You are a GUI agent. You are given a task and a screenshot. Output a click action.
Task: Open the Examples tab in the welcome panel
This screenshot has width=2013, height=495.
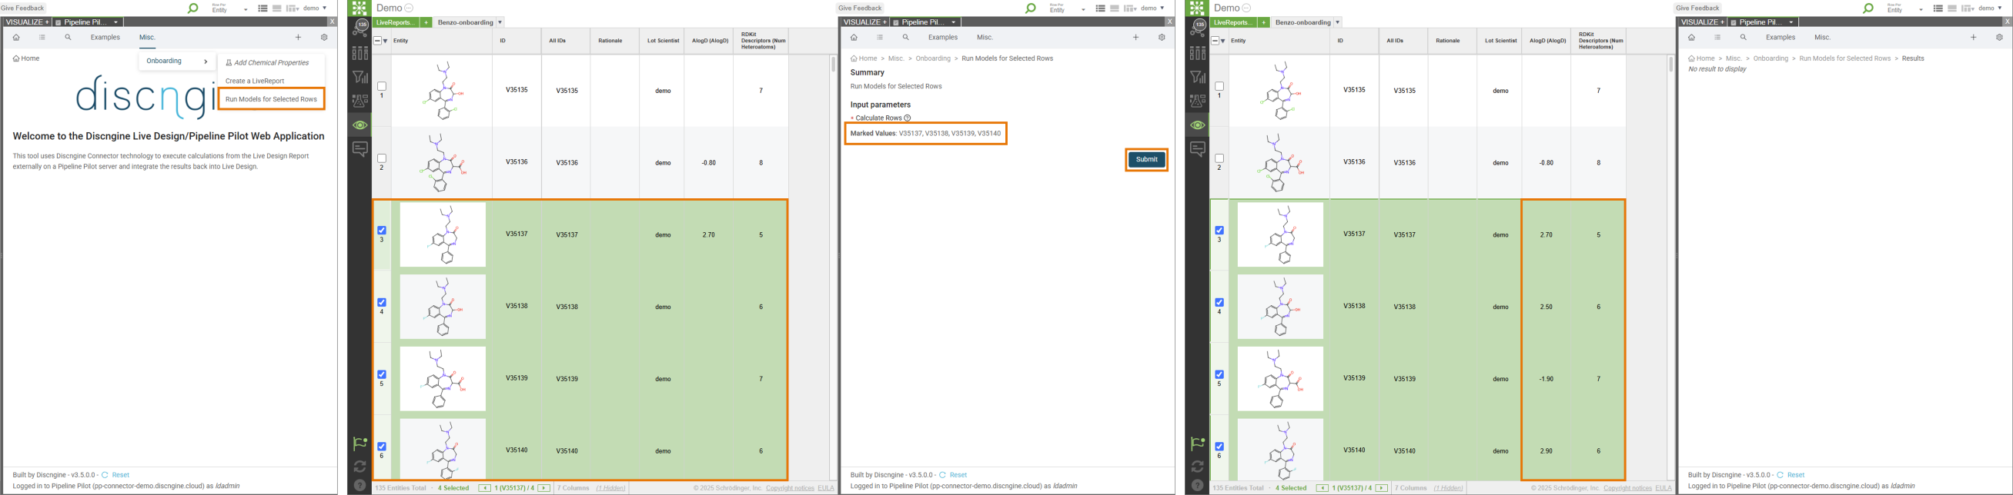pos(105,38)
